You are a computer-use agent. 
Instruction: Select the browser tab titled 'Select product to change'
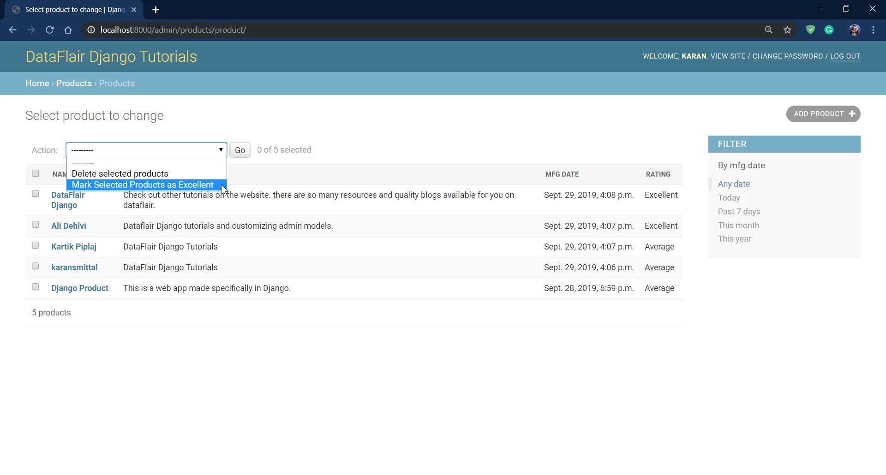(x=74, y=10)
